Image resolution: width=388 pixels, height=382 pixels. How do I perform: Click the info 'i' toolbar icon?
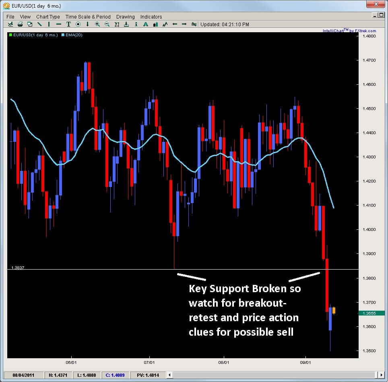coord(136,24)
